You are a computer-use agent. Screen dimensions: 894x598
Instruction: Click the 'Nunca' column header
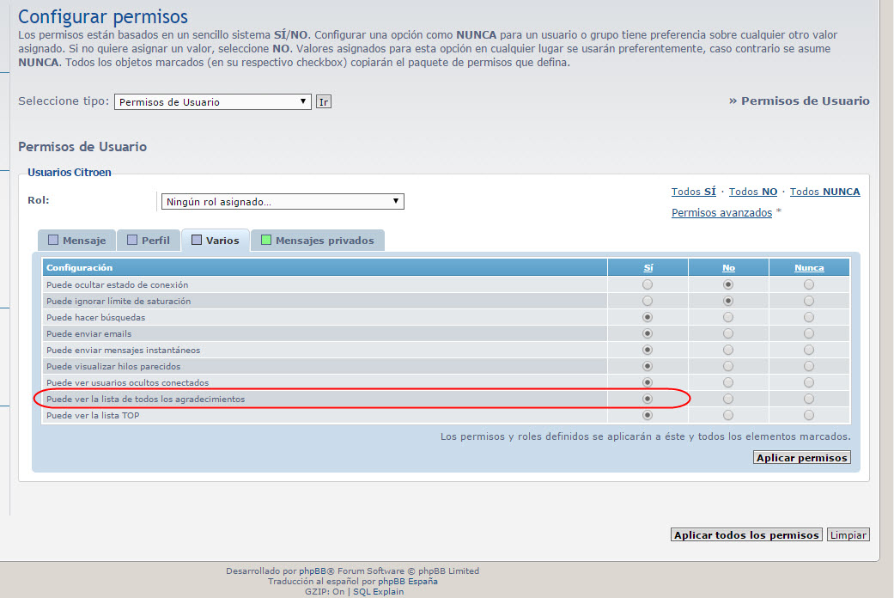808,268
